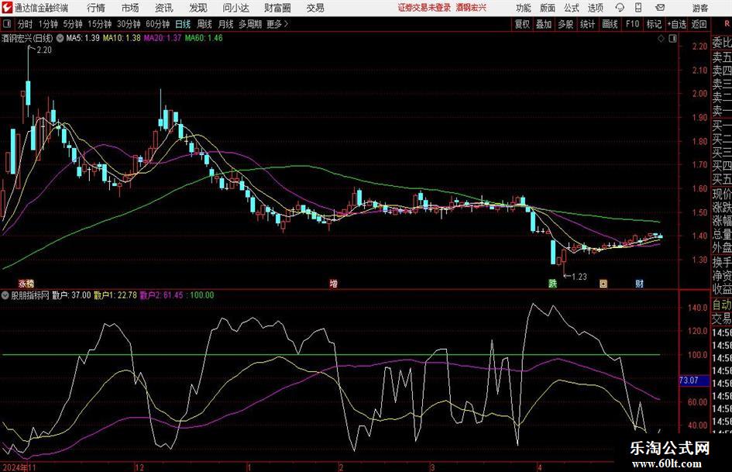Switch to the 60分钟 period
732x472 pixels.
point(158,24)
